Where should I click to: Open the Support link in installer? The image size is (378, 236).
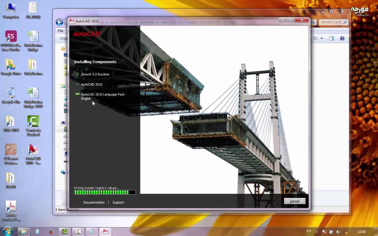[x=118, y=202]
